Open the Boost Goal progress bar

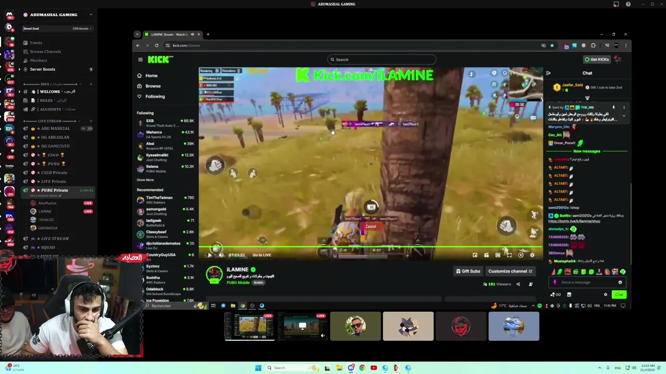click(x=57, y=29)
